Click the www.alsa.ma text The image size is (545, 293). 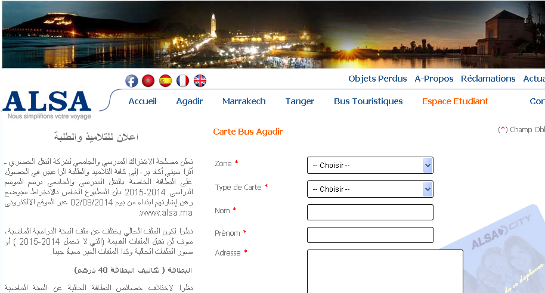(166, 213)
